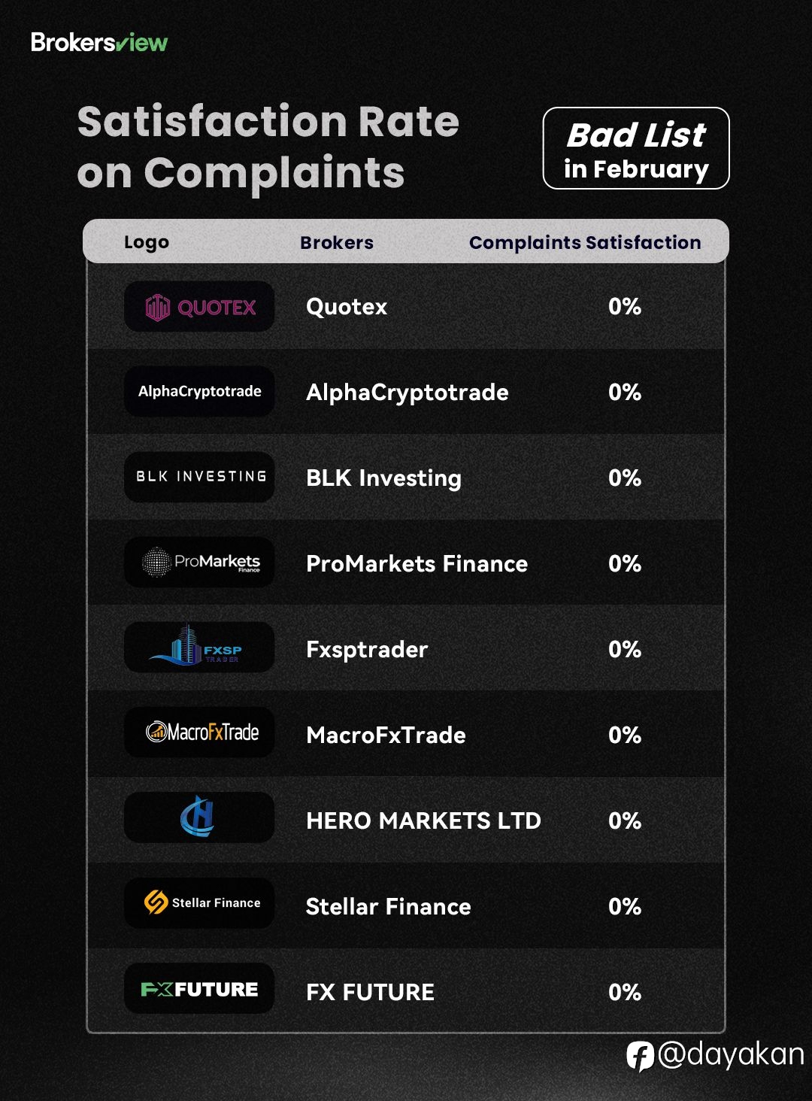Click the BrokersView logo

[99, 43]
